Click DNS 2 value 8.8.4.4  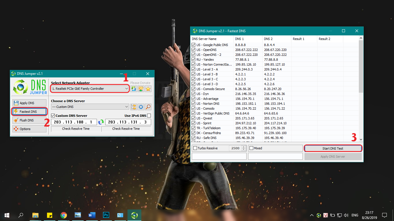coord(269,45)
